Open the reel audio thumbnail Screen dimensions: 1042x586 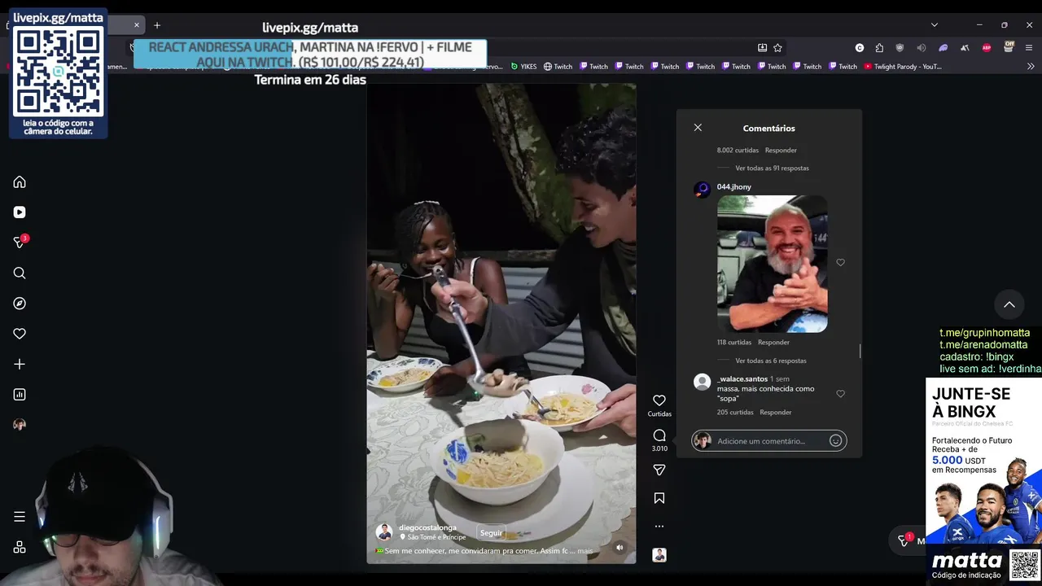coord(659,555)
